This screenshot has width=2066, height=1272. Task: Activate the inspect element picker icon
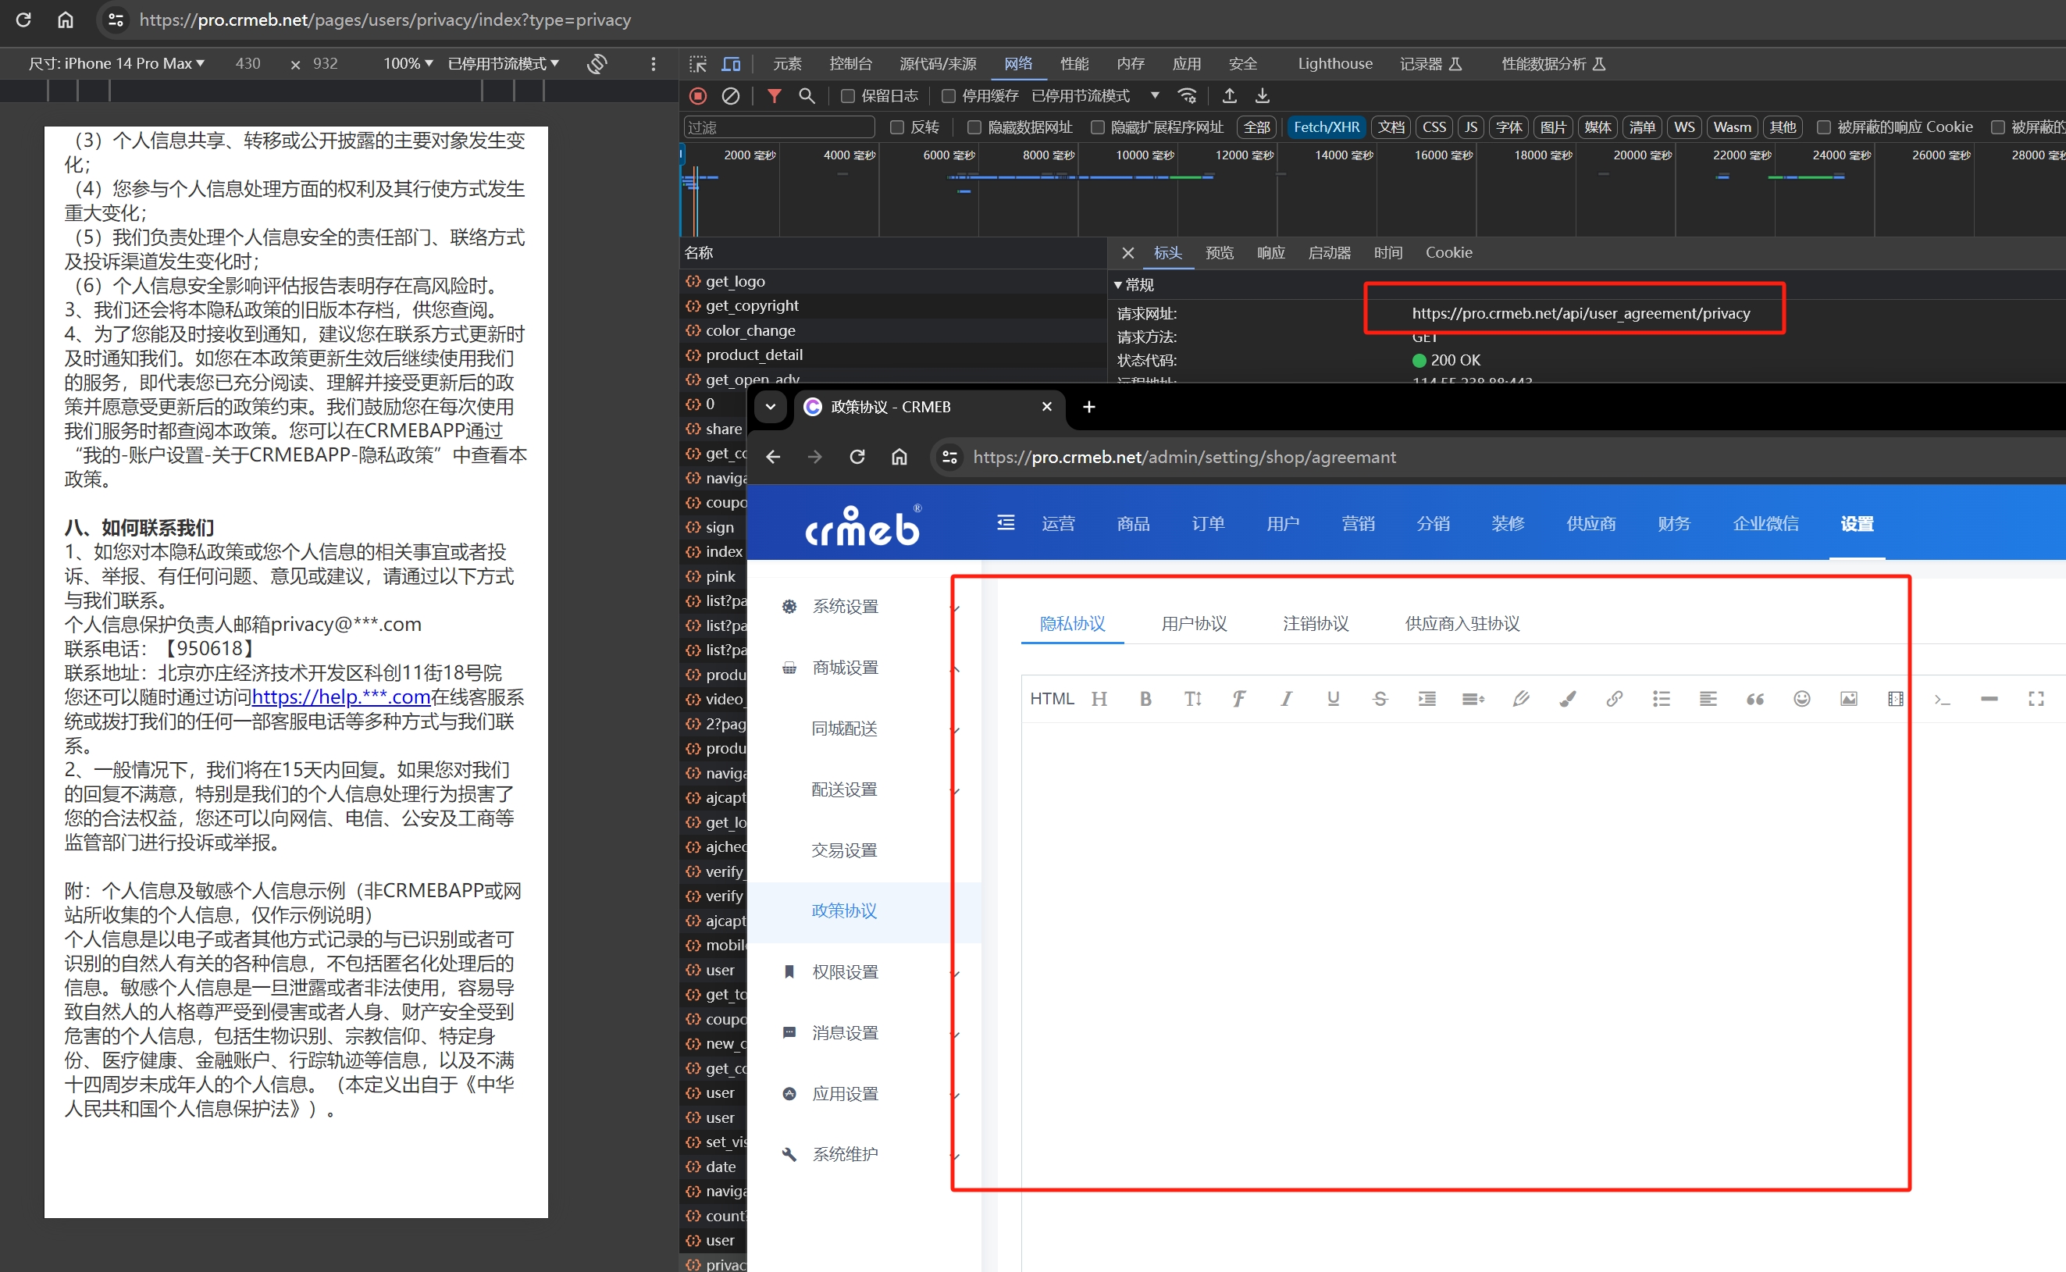pyautogui.click(x=698, y=64)
